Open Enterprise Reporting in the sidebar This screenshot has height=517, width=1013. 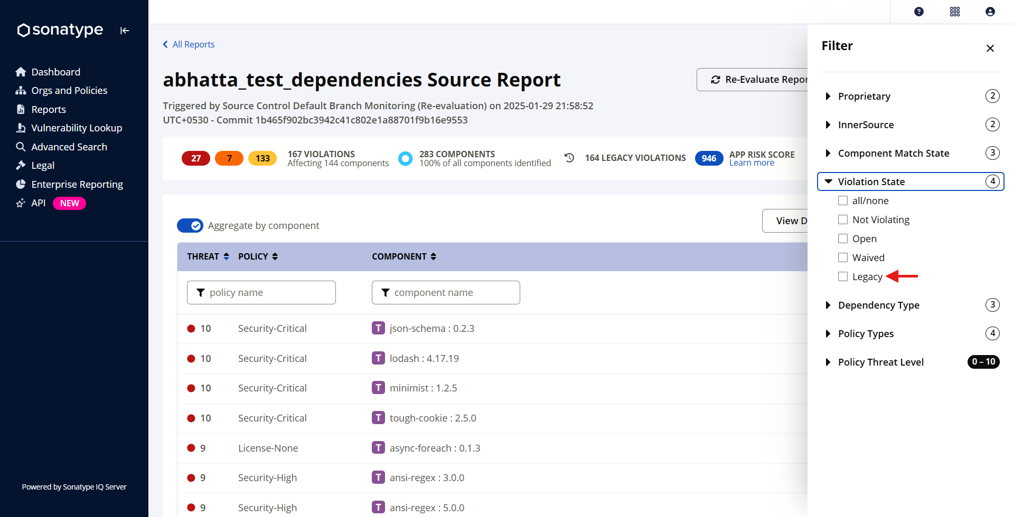pos(77,184)
